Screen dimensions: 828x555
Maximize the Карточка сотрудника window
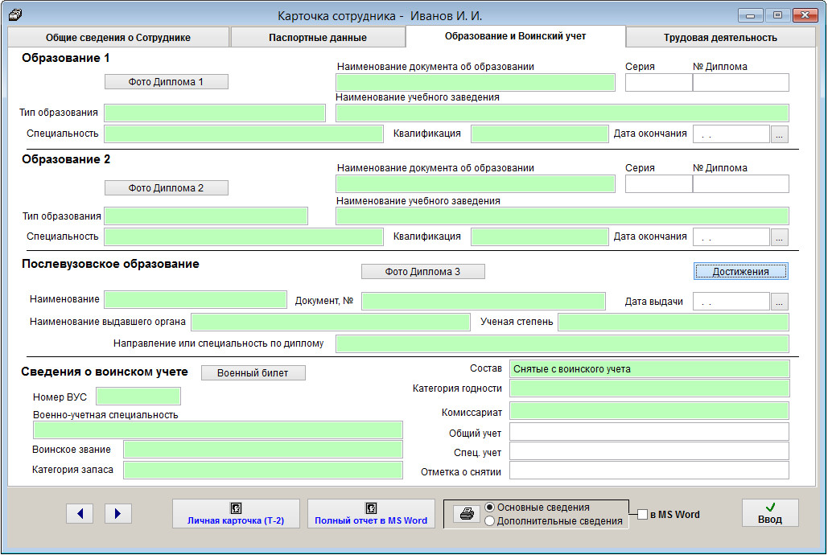point(777,15)
